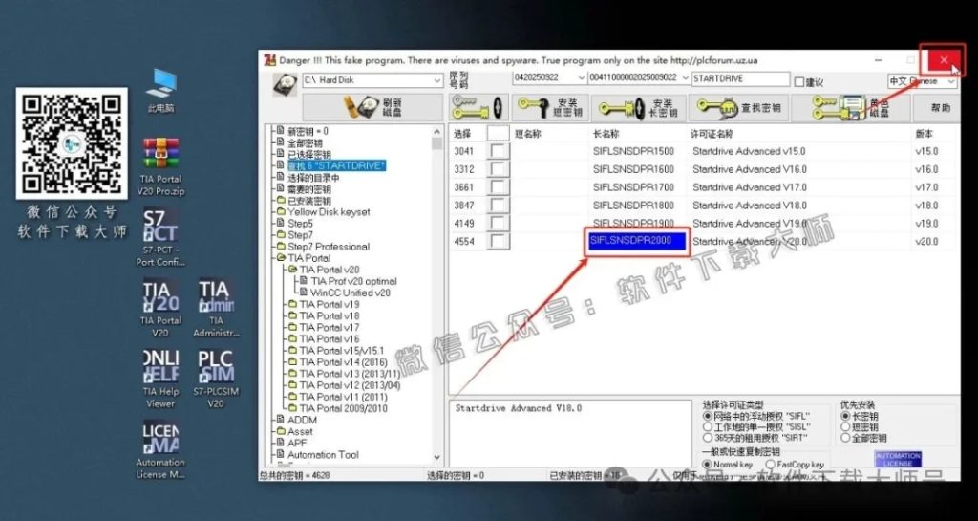The width and height of the screenshot is (978, 521).
Task: Select 工作地的单一授权 "SISL" radio
Action: point(708,427)
